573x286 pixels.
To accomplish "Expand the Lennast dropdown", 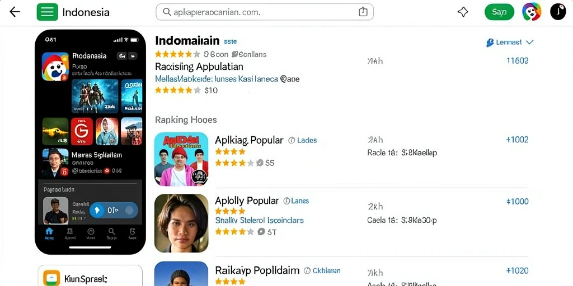I will (x=509, y=42).
